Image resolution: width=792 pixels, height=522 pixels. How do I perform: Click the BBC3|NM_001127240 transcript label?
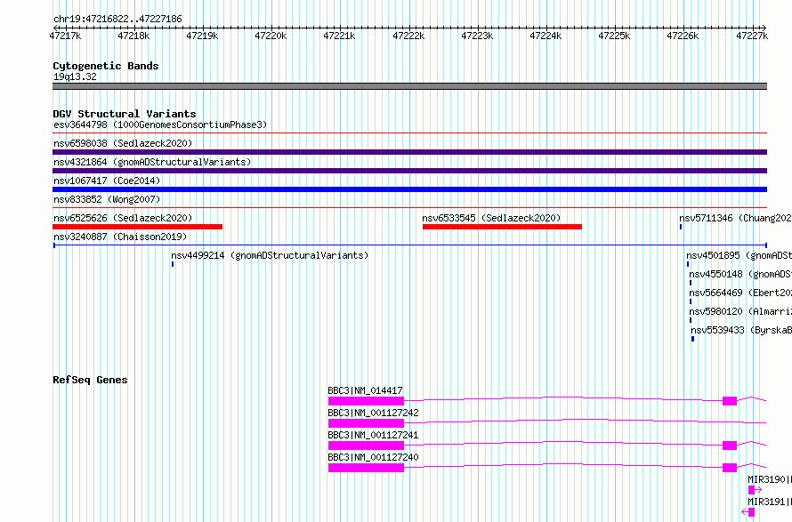coord(373,457)
